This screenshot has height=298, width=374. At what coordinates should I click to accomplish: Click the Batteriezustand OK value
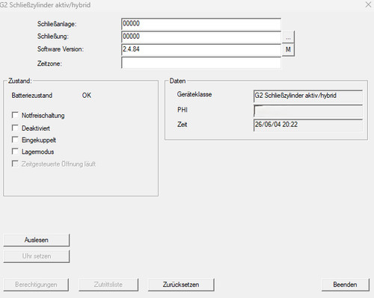tap(87, 96)
